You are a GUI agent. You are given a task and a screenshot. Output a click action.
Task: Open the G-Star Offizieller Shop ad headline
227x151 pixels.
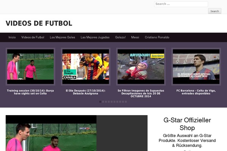point(187,124)
